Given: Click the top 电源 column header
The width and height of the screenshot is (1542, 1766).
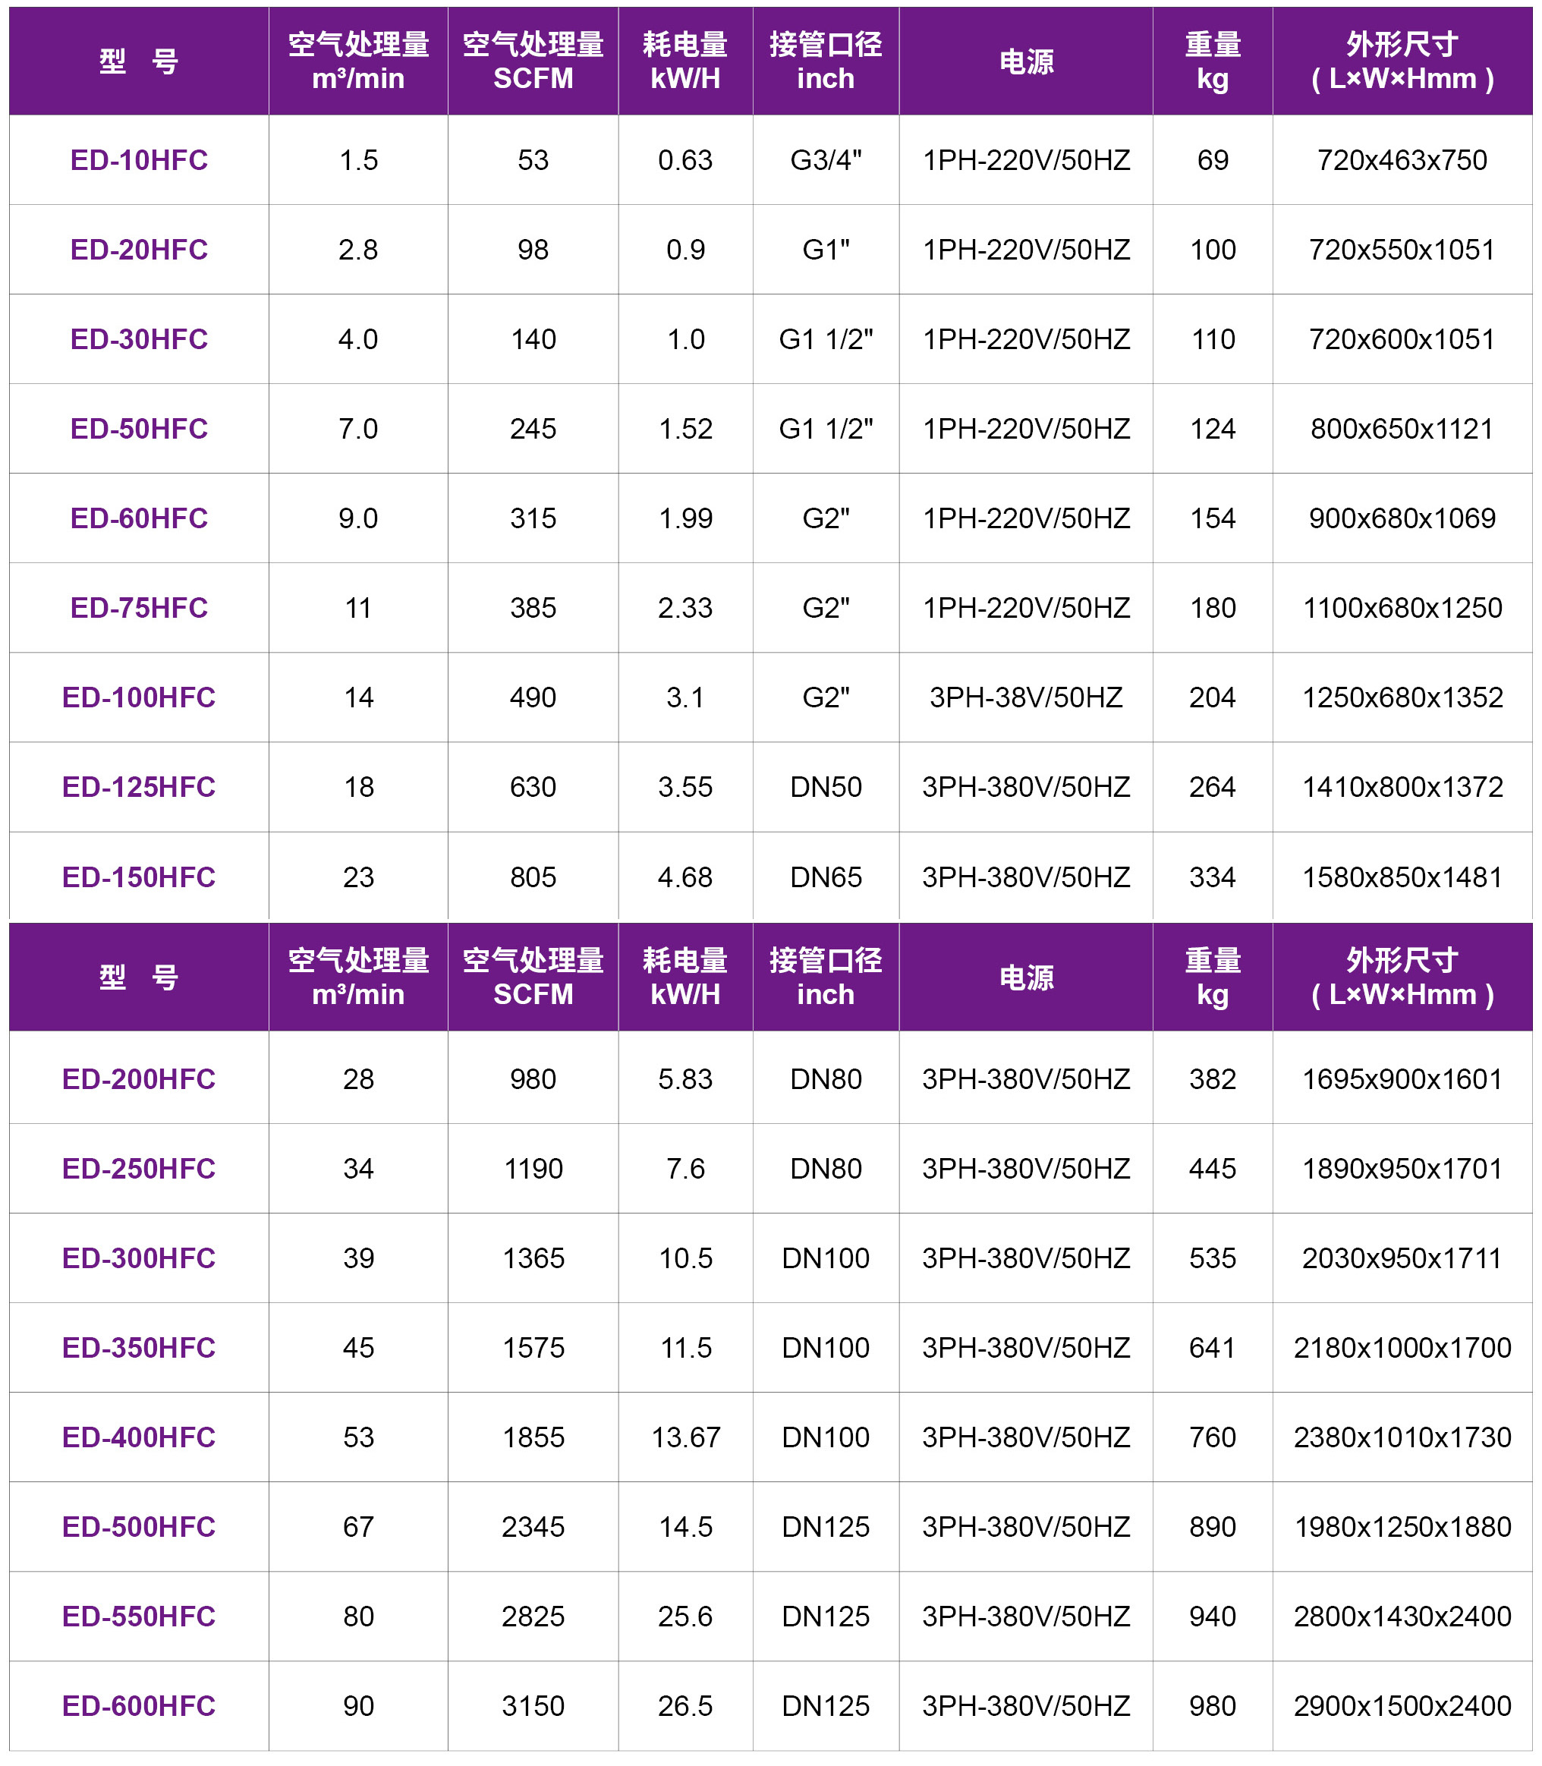Looking at the screenshot, I should pyautogui.click(x=1026, y=61).
